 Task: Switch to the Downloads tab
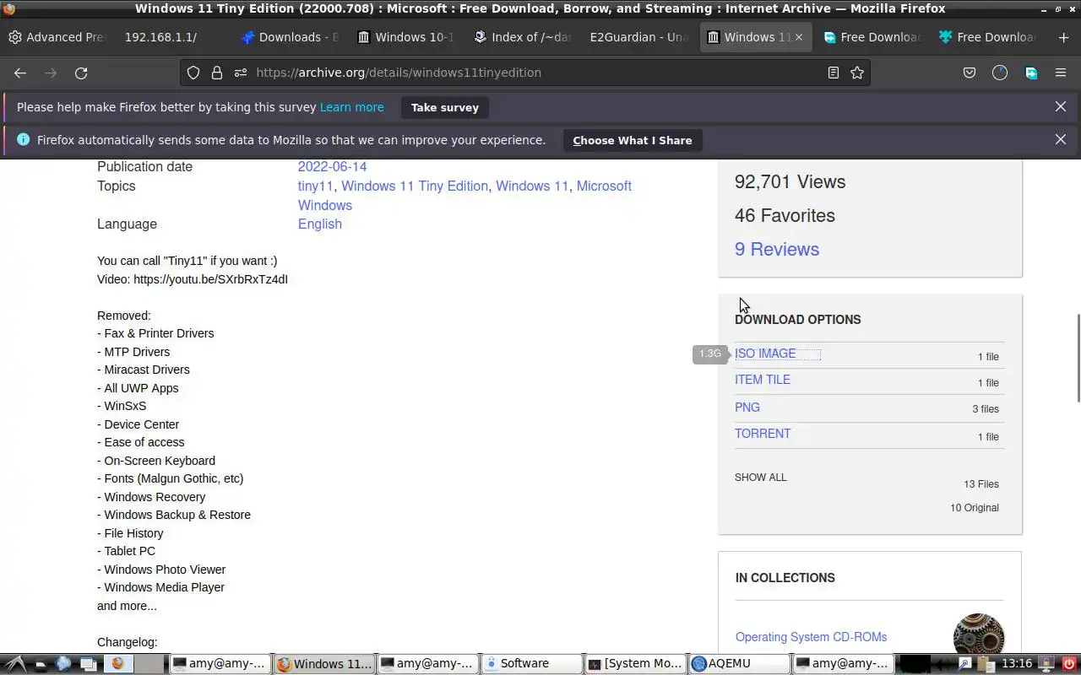click(290, 37)
